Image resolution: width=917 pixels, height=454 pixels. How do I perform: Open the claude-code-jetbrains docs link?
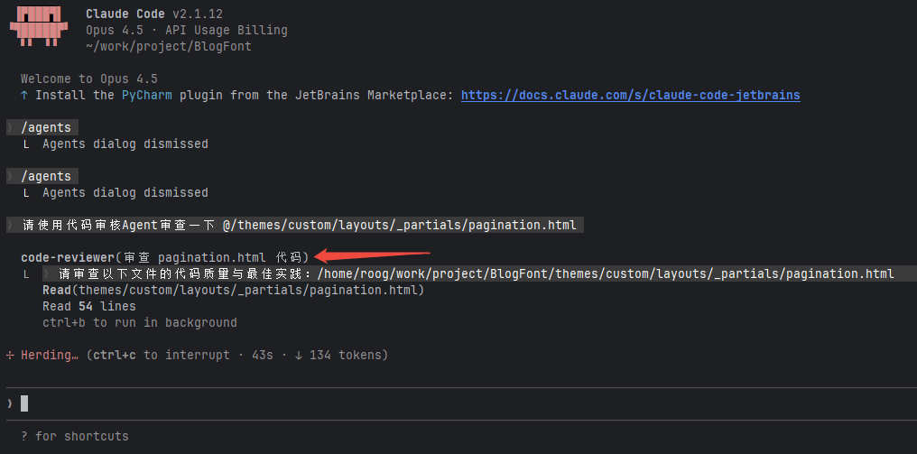630,96
